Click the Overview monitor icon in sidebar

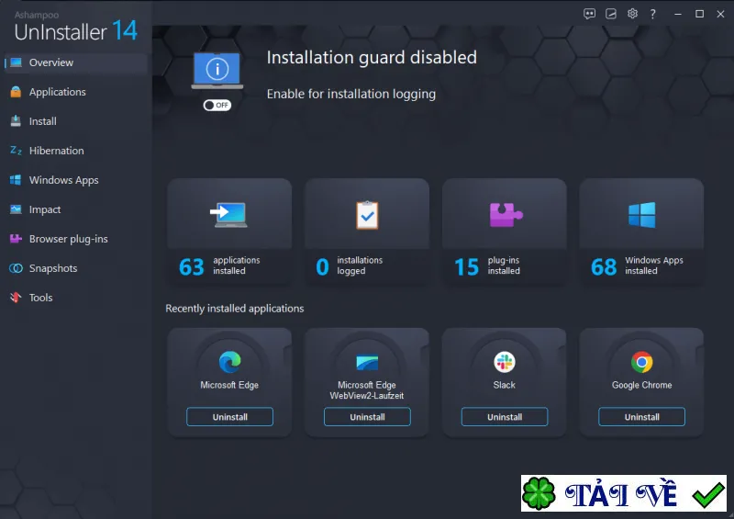16,62
